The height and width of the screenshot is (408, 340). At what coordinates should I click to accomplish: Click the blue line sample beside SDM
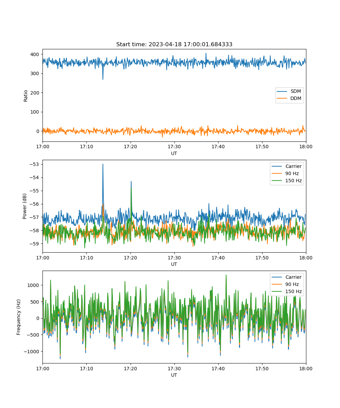283,91
